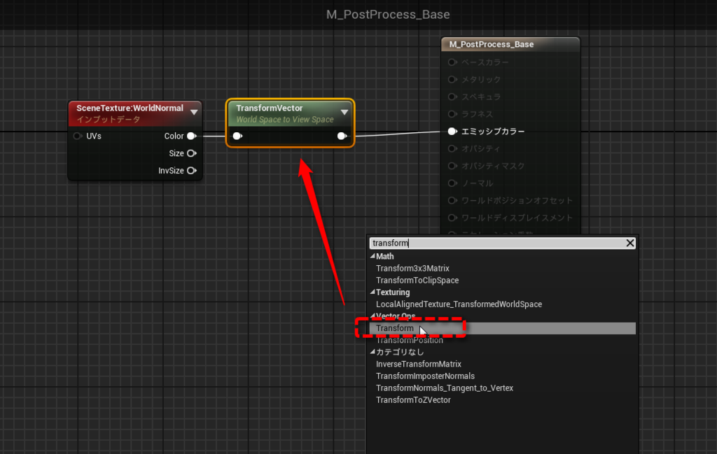Select Transform3x3Matrix from the node list

coord(412,269)
